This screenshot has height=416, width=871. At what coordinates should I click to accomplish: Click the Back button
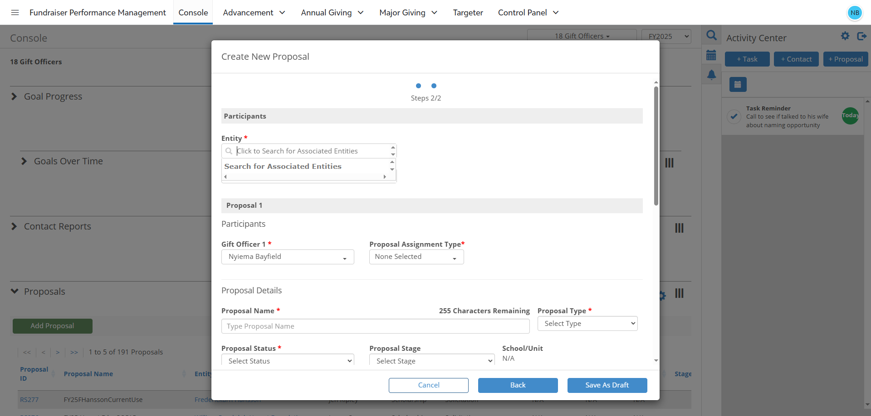pyautogui.click(x=518, y=385)
